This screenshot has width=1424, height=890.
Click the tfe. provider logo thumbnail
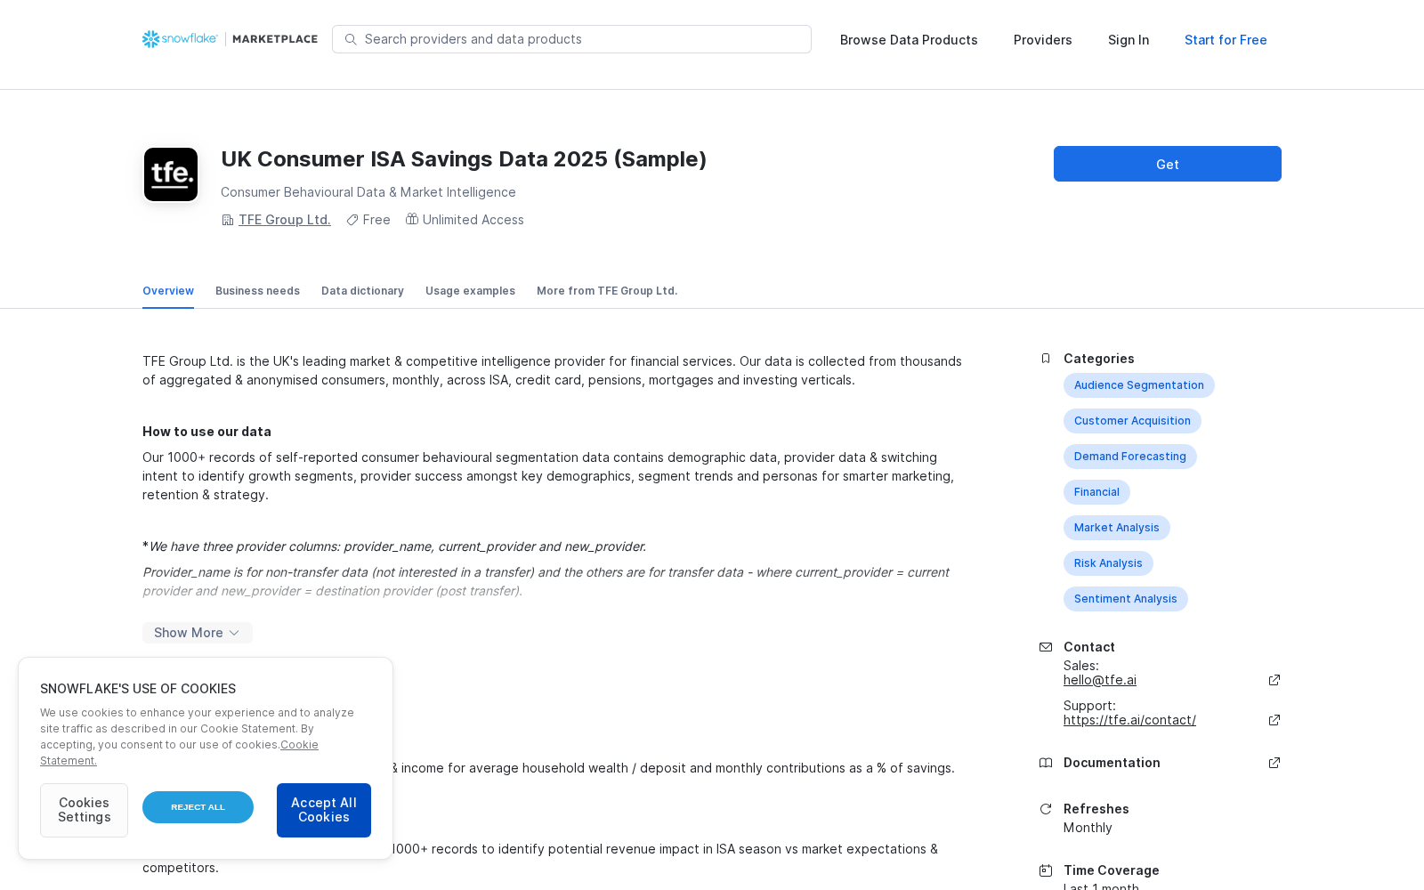pyautogui.click(x=171, y=174)
